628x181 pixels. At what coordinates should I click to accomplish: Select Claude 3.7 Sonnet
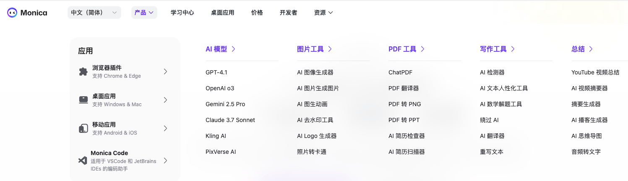230,120
